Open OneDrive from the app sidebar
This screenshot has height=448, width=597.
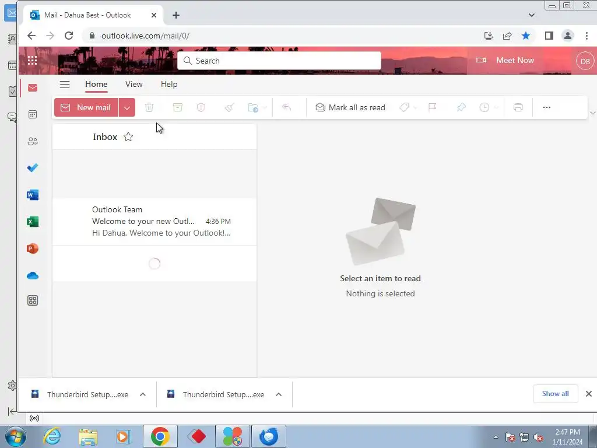[33, 275]
